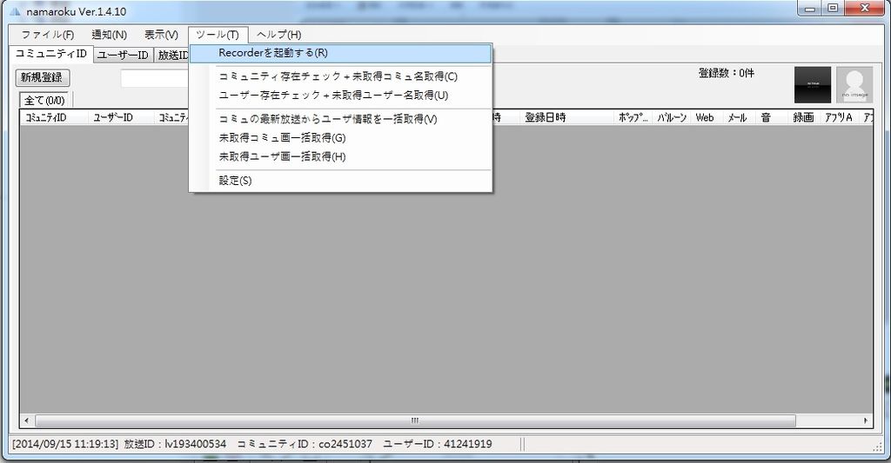Sort by the 録画 column header
This screenshot has height=463, width=891.
coord(803,117)
